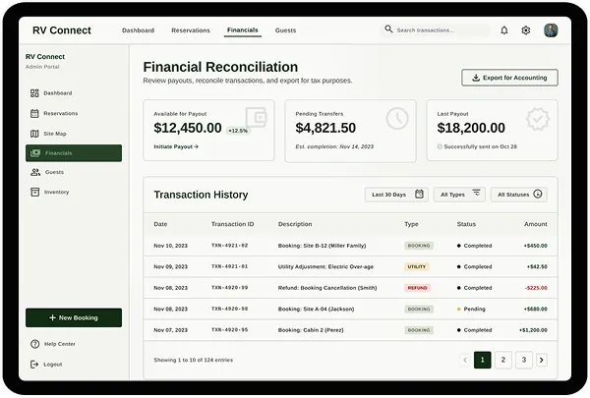
Task: Switch to the Dashboard top tab
Action: click(x=138, y=30)
